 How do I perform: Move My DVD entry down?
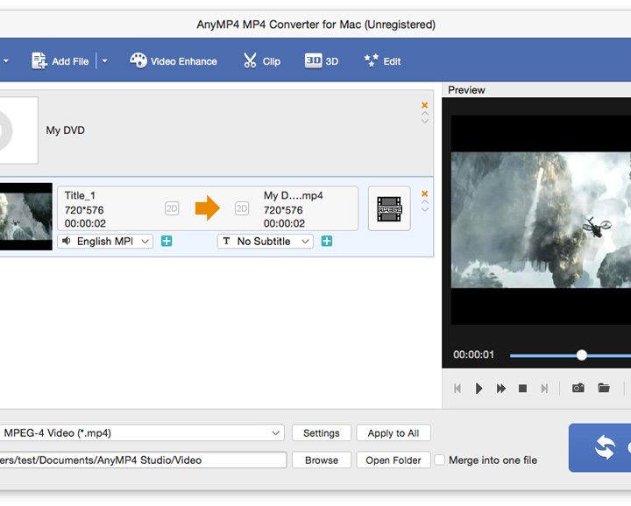click(424, 121)
